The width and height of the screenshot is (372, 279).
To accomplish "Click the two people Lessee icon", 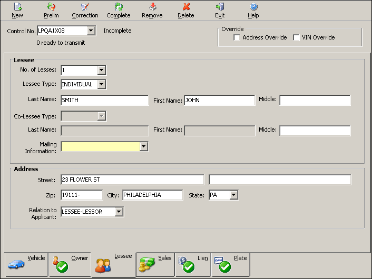I will 103,265.
